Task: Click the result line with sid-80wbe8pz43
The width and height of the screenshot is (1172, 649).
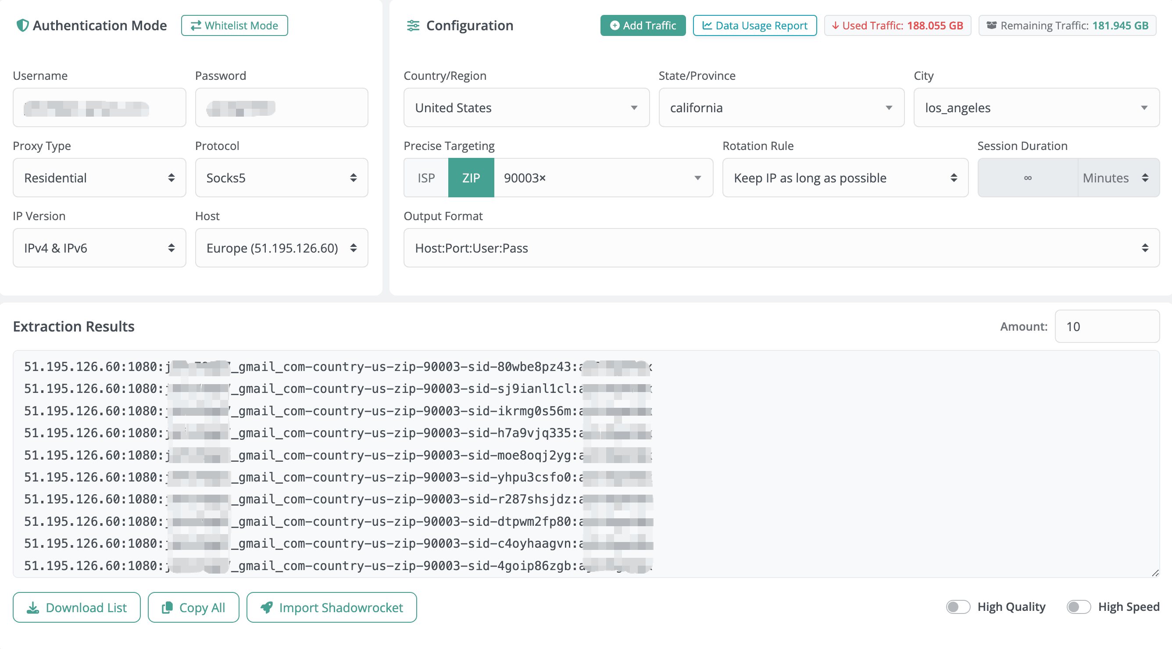Action: coord(339,367)
